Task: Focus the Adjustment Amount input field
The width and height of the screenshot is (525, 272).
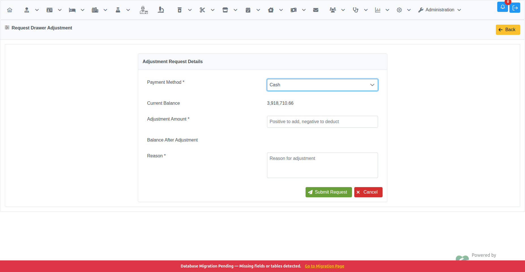Action: click(x=322, y=122)
